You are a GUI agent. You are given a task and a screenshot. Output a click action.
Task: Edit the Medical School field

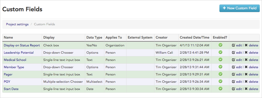(x=237, y=60)
